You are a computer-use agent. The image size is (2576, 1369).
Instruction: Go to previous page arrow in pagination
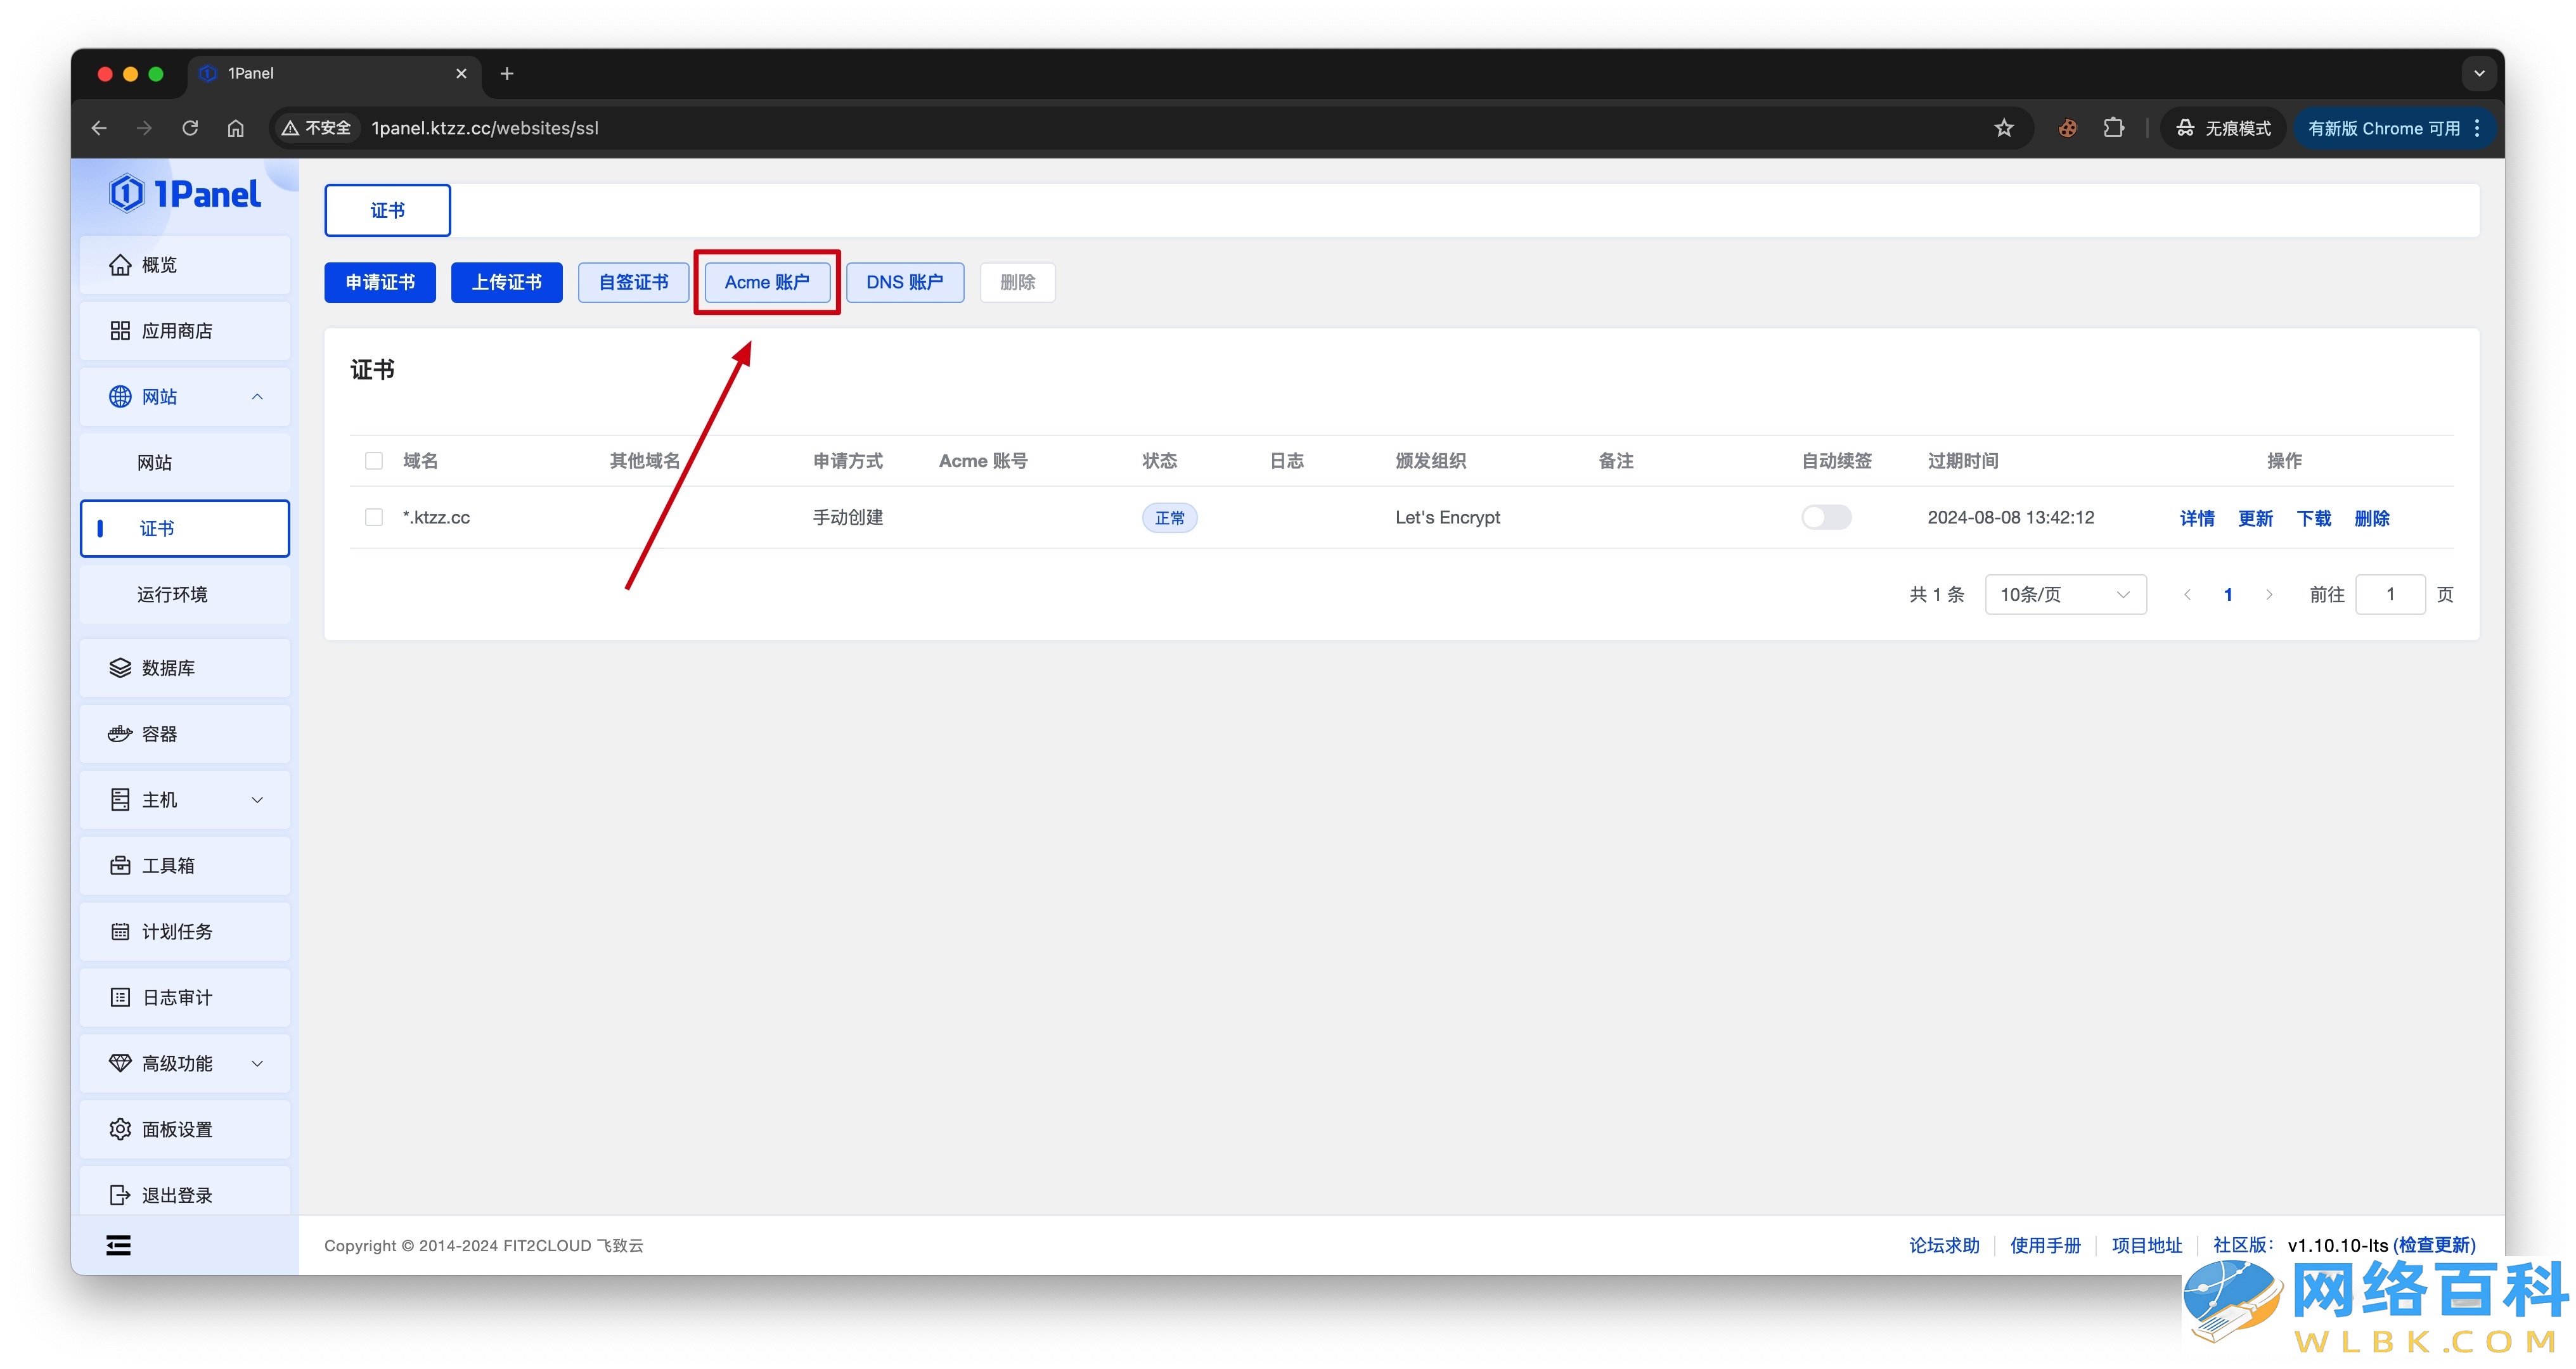click(x=2187, y=595)
